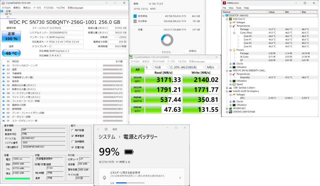Click the flame icon beside Powers
The width and height of the screenshot is (320, 186).
(234, 50)
